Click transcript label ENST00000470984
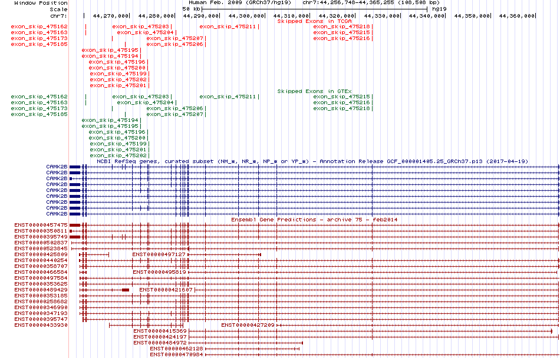This screenshot has height=358, width=560. [176, 354]
